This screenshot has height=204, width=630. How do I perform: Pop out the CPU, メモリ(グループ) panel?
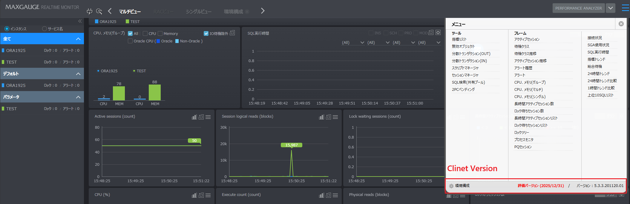(x=232, y=33)
